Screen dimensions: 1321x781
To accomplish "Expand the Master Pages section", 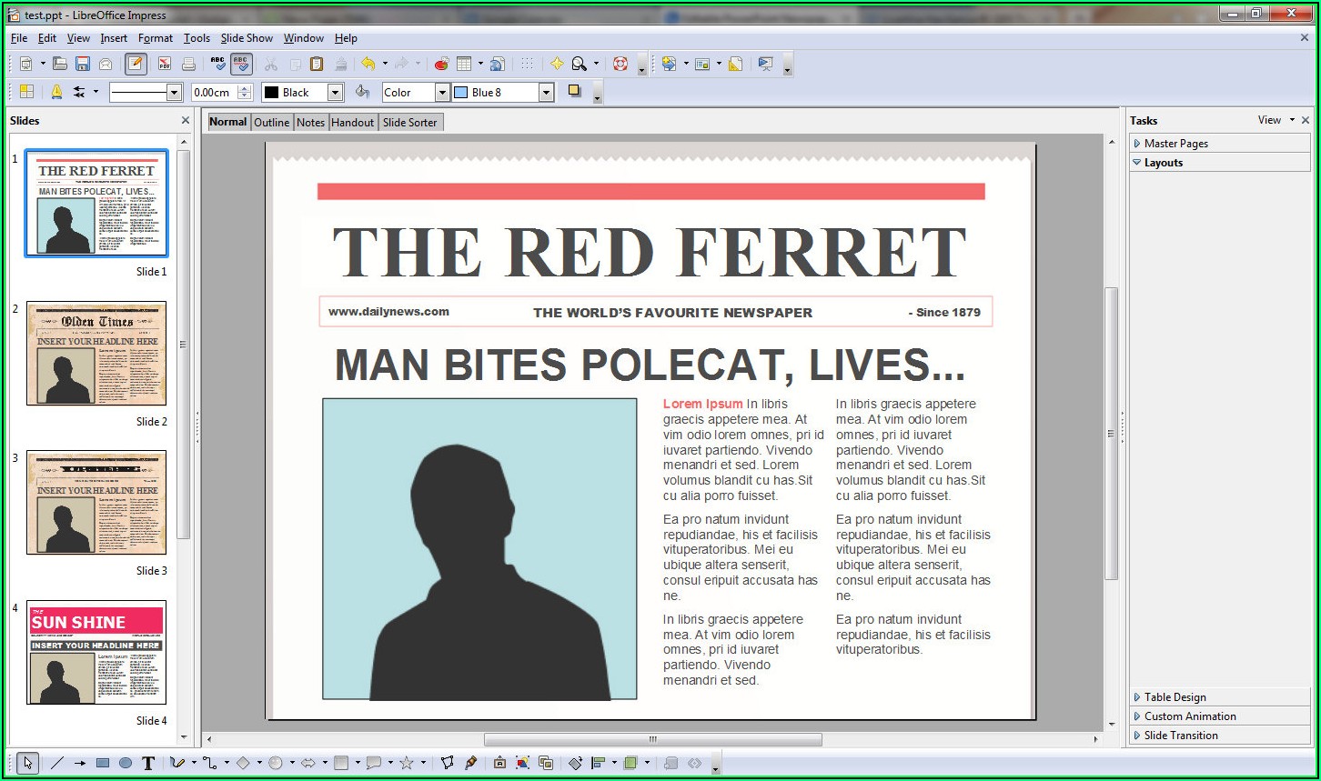I will coord(1175,144).
